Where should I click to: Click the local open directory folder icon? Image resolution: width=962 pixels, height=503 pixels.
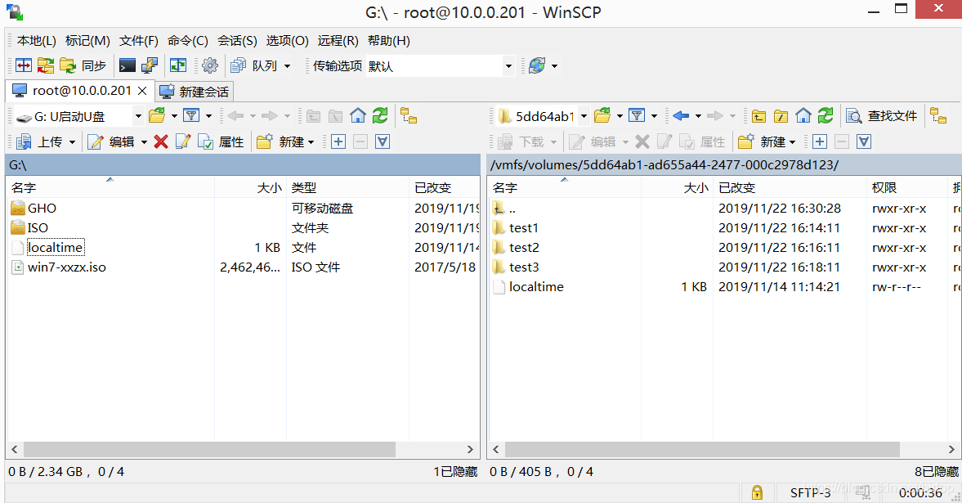[157, 115]
